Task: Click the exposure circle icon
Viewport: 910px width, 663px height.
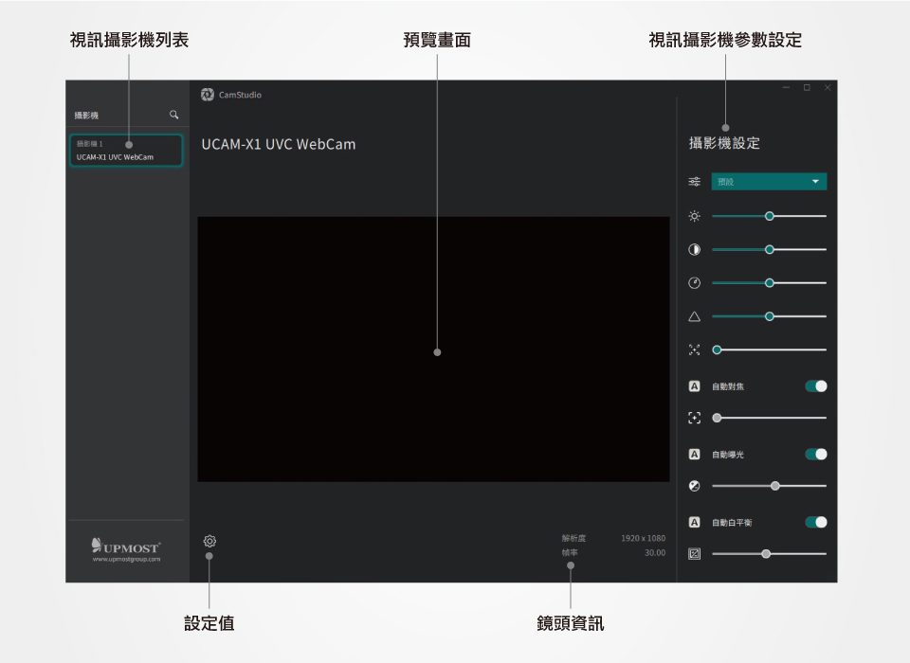Action: pyautogui.click(x=694, y=486)
